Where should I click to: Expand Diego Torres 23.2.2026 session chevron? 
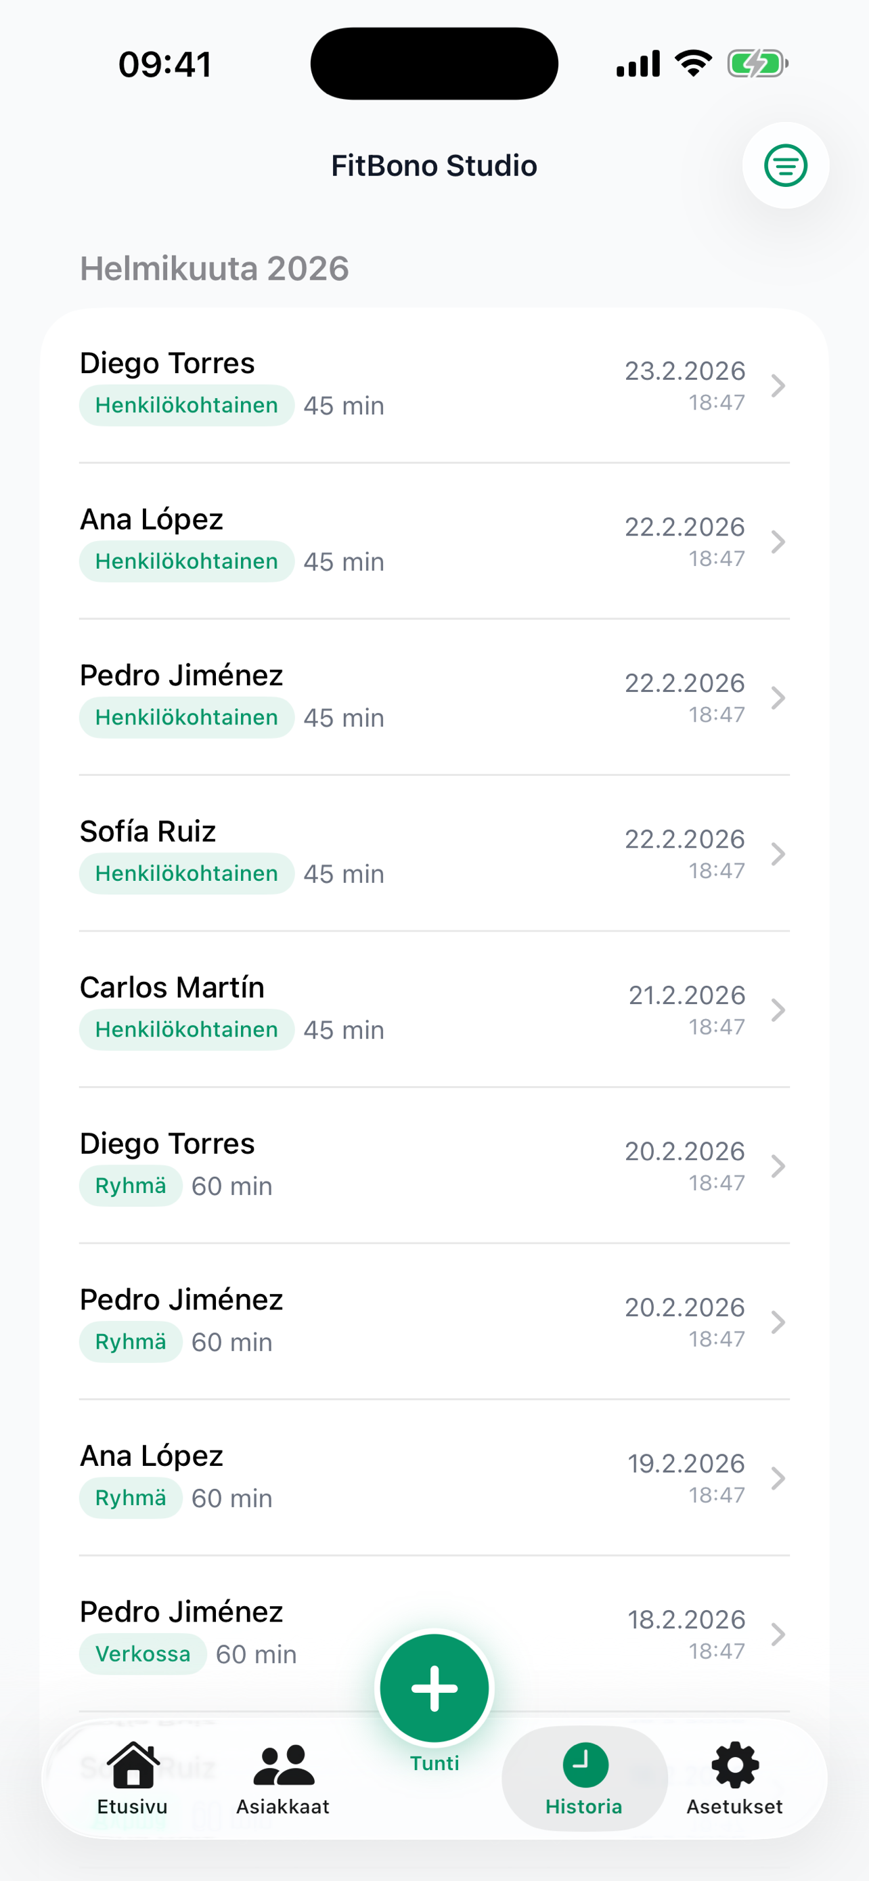[778, 385]
